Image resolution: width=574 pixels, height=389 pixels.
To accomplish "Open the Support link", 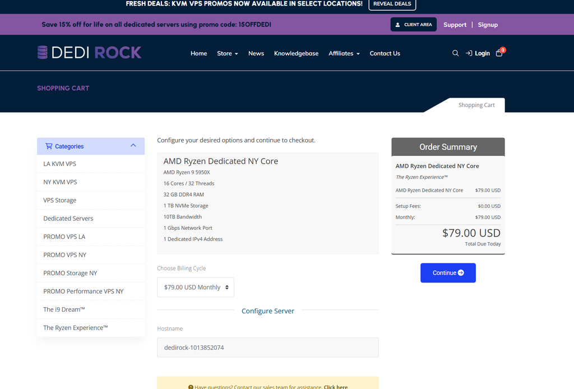I will tap(455, 25).
